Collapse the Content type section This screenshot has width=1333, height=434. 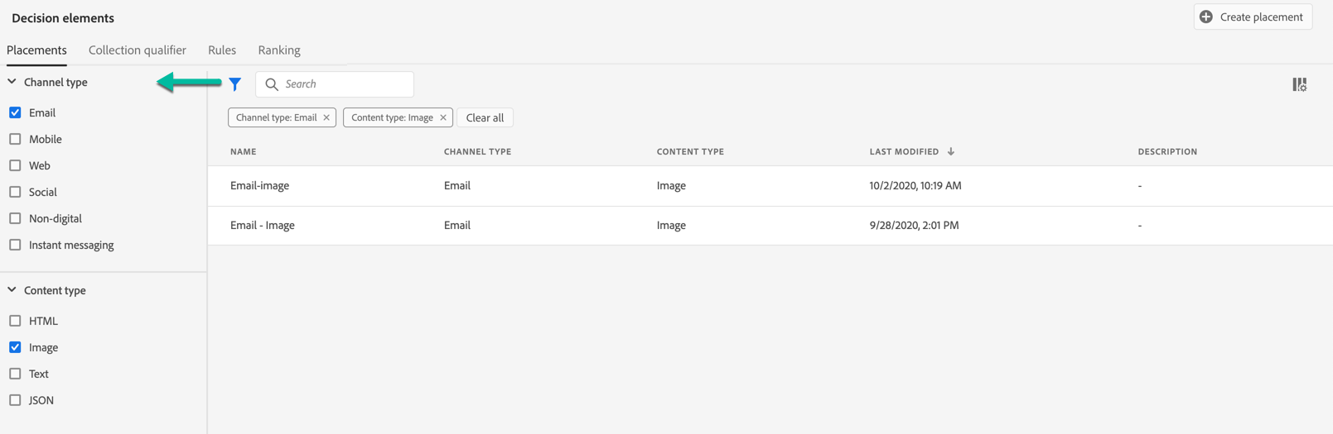12,290
